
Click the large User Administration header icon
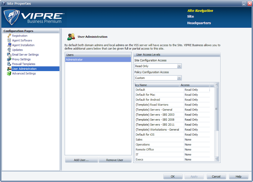click(x=71, y=37)
